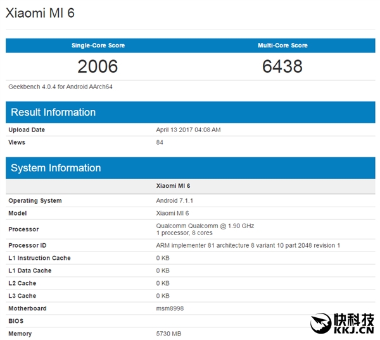Click the Operating System label
Image resolution: width=380 pixels, height=340 pixels.
(x=35, y=201)
